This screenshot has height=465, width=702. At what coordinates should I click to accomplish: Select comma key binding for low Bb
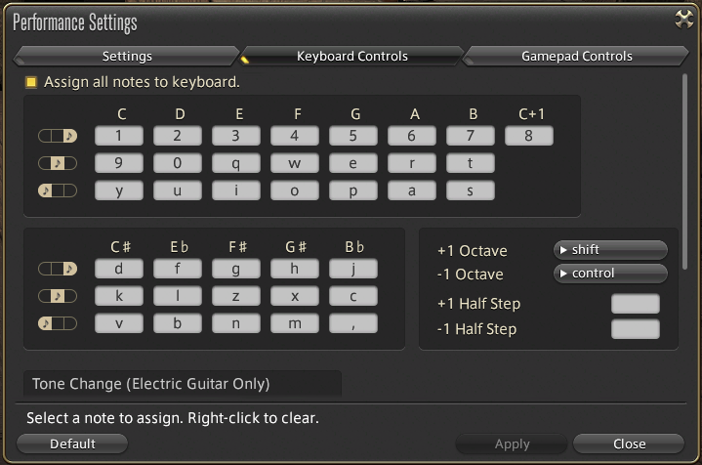tap(353, 323)
